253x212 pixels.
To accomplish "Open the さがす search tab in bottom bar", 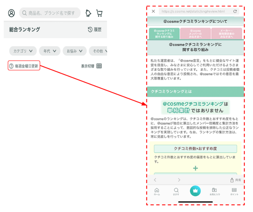I will [176, 191].
